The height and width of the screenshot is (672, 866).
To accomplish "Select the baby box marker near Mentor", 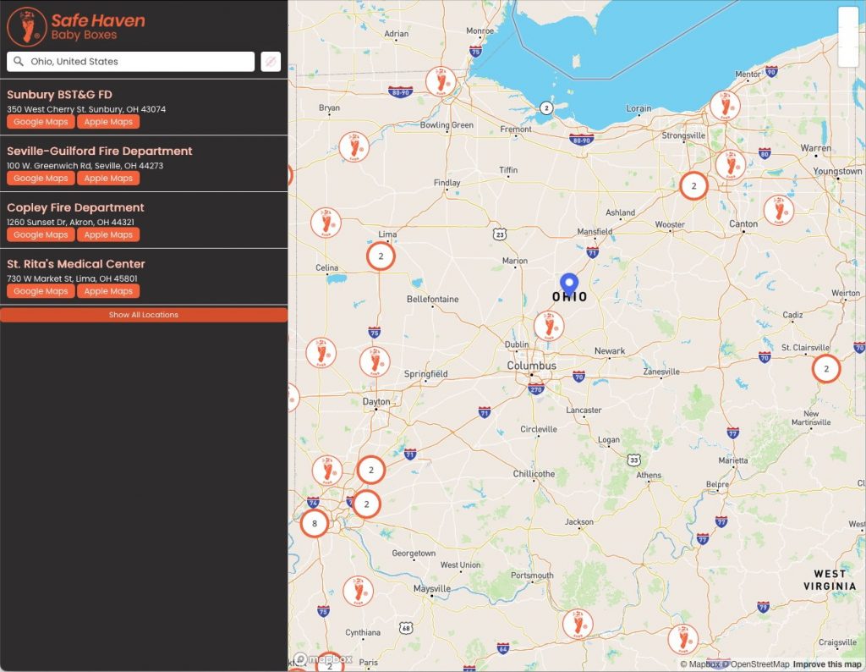I will pyautogui.click(x=725, y=106).
